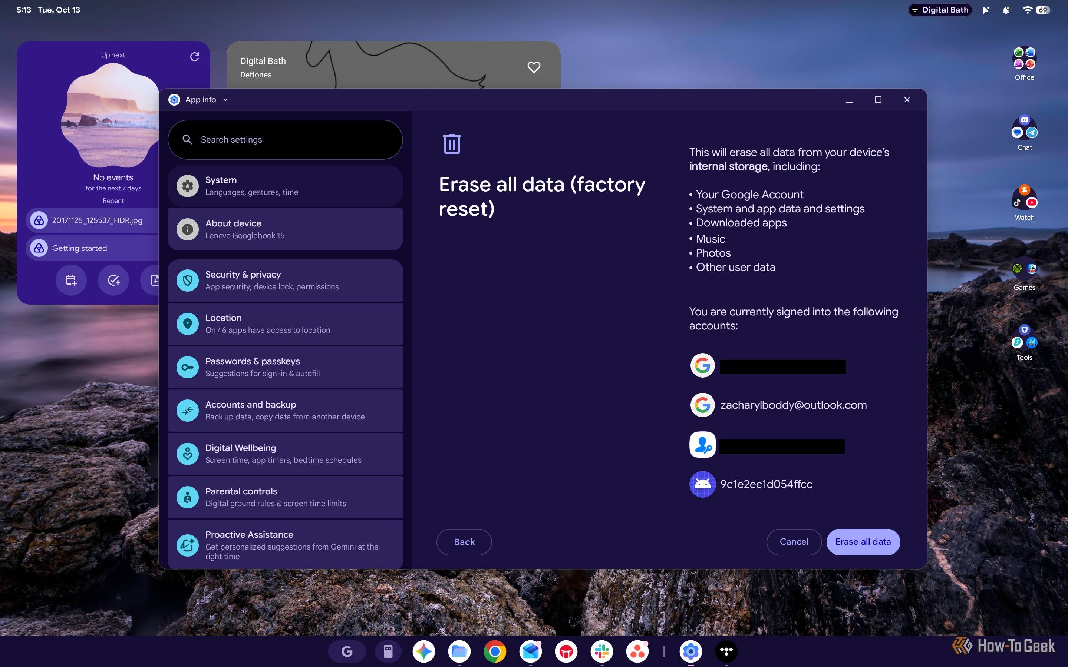Viewport: 1068px width, 667px height.
Task: Click the notification bell in status bar
Action: [1006, 10]
